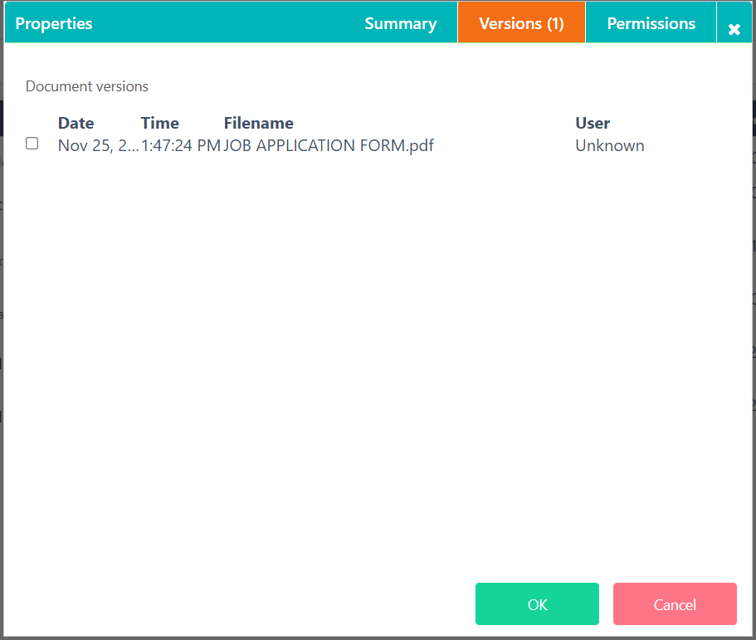Click the Properties dialog title
756x640 pixels.
click(x=53, y=23)
